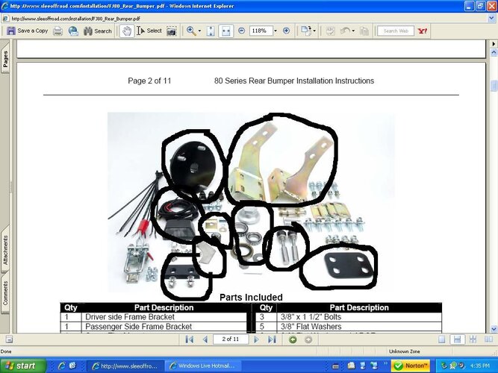Click the Windows Start button
498x373 pixels.
22,366
